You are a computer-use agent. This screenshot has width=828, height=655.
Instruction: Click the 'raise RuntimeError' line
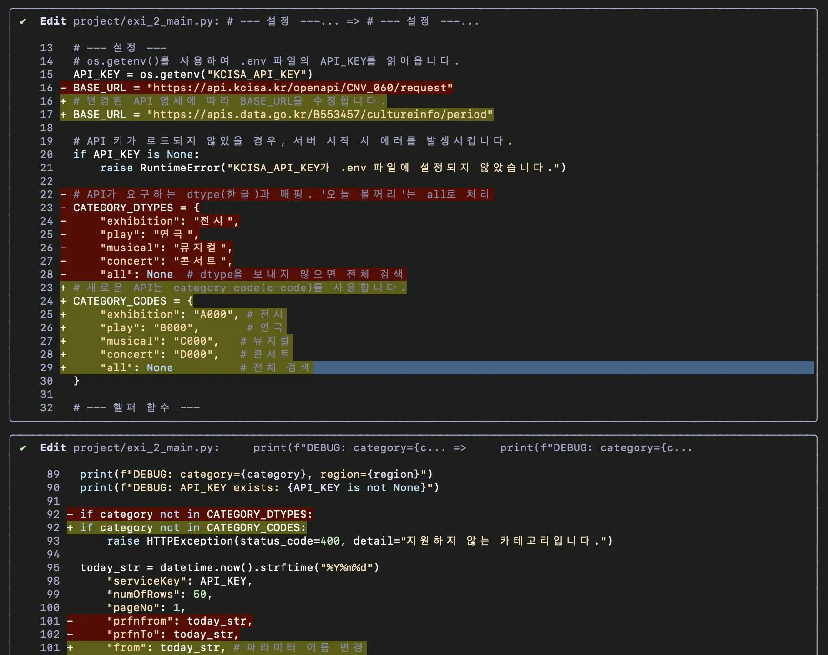tap(333, 168)
